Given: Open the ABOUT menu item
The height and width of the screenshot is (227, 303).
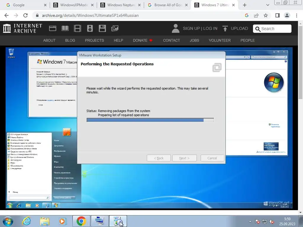Looking at the screenshot, I should 49,40.
